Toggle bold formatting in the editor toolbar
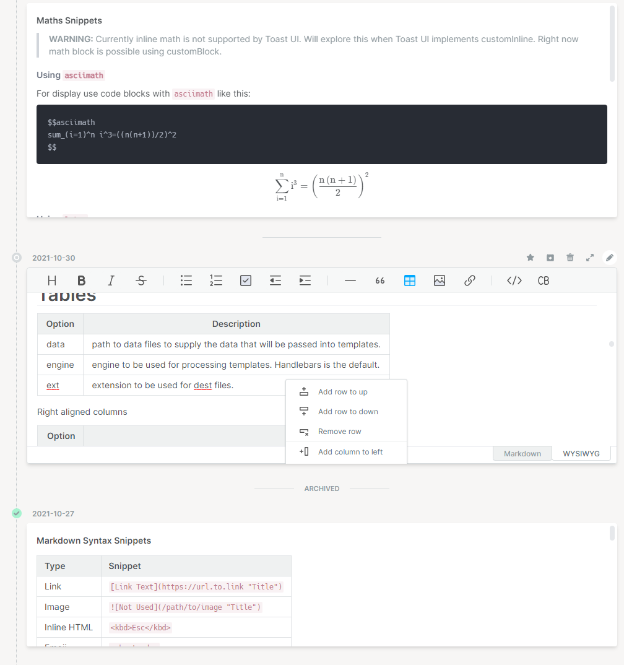Viewport: 624px width, 665px height. [x=81, y=280]
